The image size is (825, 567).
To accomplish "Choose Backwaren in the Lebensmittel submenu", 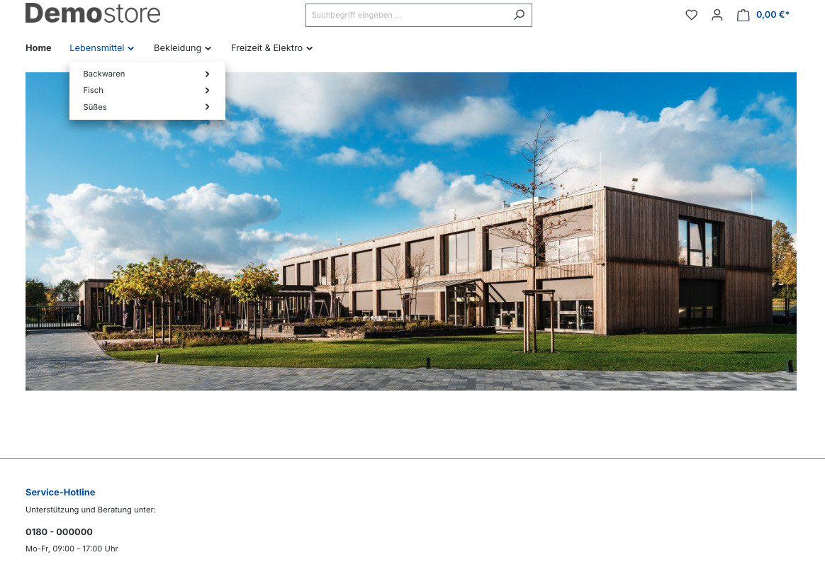I will point(104,74).
